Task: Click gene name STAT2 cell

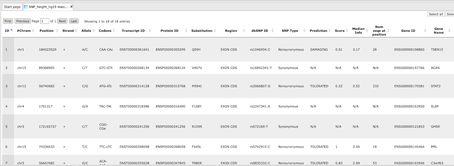Action: (436, 86)
